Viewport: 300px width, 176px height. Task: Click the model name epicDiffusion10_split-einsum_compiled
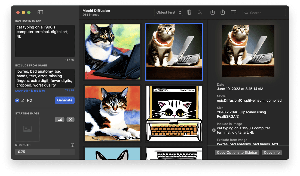[x=249, y=101]
